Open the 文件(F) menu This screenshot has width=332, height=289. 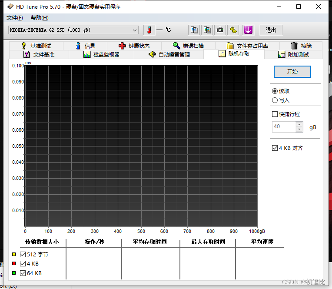[15, 18]
